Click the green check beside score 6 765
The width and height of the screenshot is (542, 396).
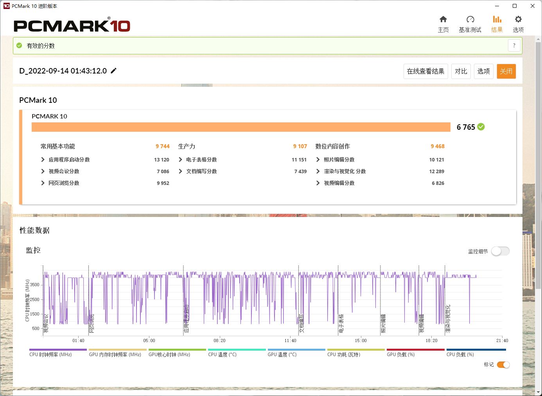click(481, 127)
